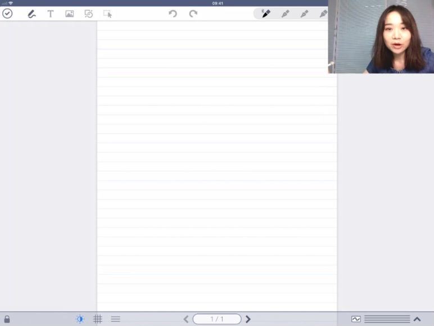This screenshot has width=434, height=326.
Task: Toggle the blue brightness mode icon
Action: point(80,319)
